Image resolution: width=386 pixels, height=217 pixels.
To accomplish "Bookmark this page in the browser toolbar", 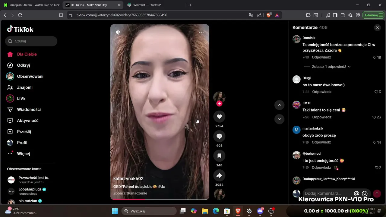I will click(61, 15).
